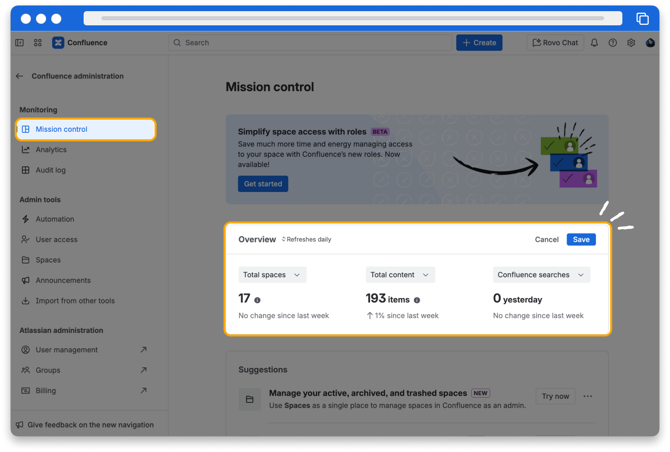Open the app switcher grid icon
This screenshot has height=452, width=670.
click(38, 43)
